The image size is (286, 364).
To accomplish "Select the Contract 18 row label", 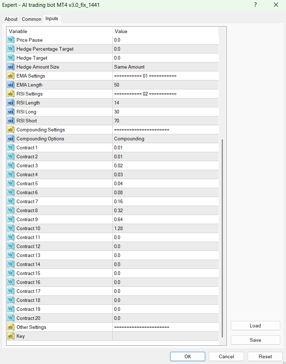I will (x=28, y=300).
